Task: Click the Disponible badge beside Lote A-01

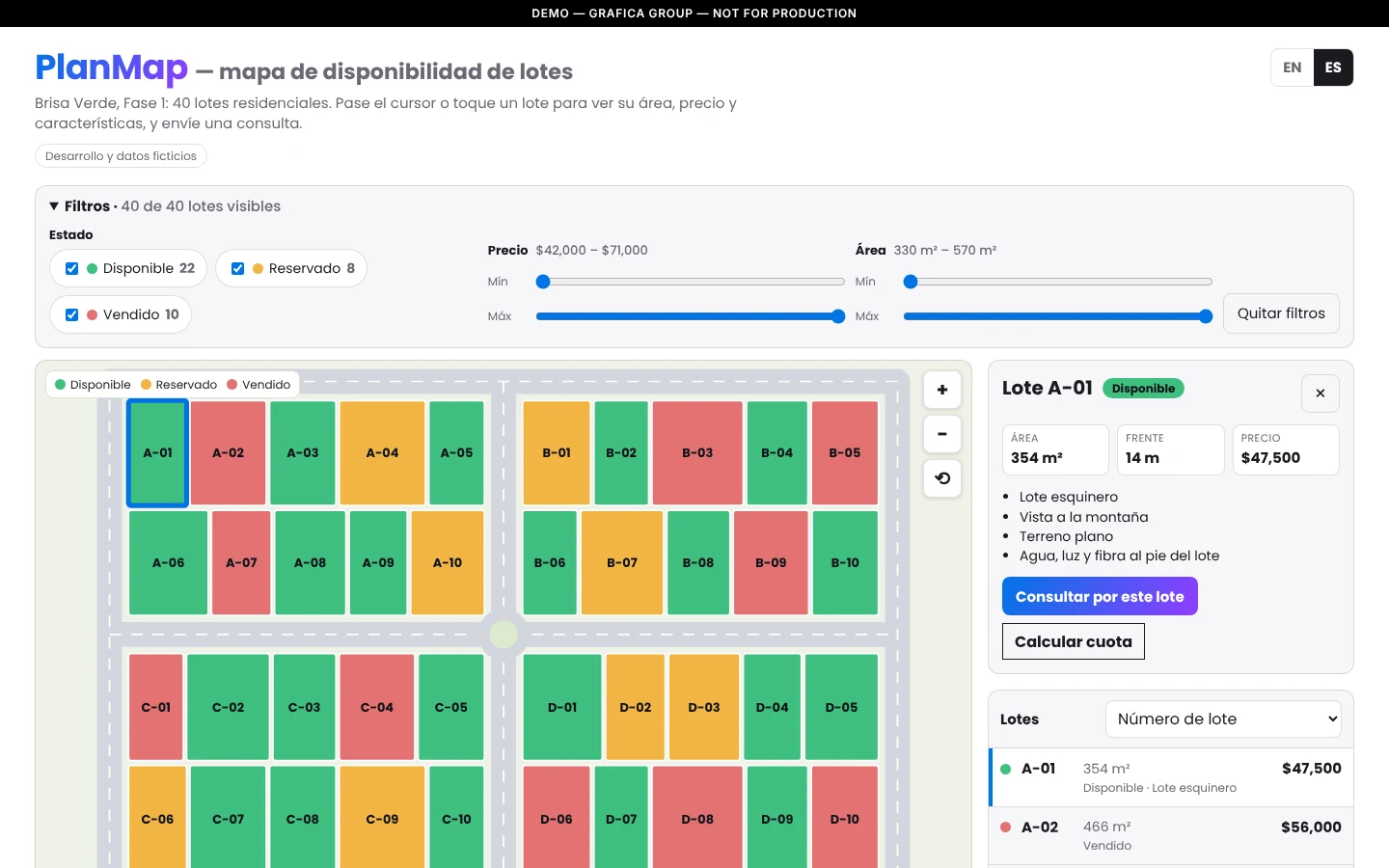Action: [1143, 389]
